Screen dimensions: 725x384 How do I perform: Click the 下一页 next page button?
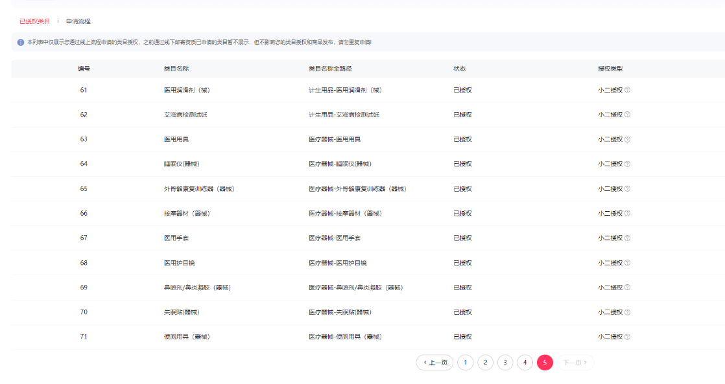(x=575, y=363)
